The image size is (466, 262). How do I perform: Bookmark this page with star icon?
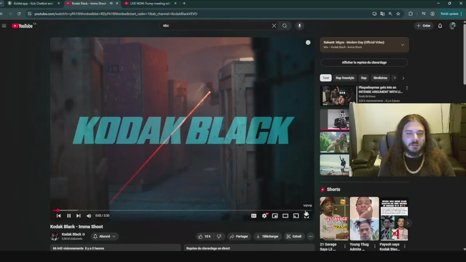tap(398, 14)
